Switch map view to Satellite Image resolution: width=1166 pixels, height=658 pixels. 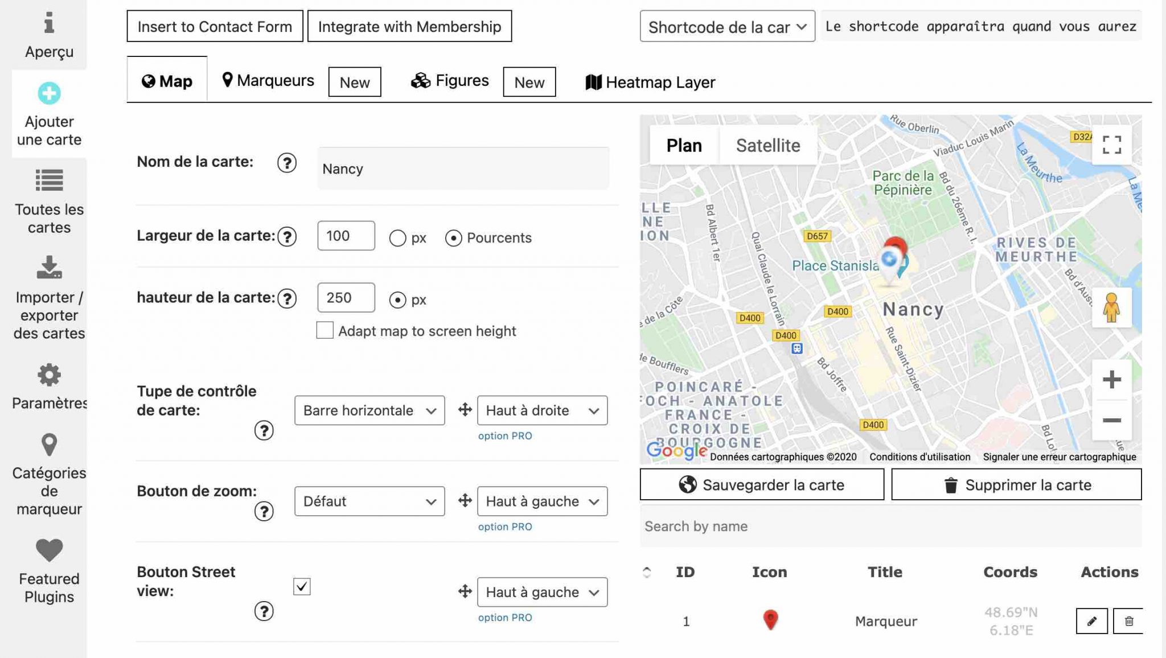[768, 145]
